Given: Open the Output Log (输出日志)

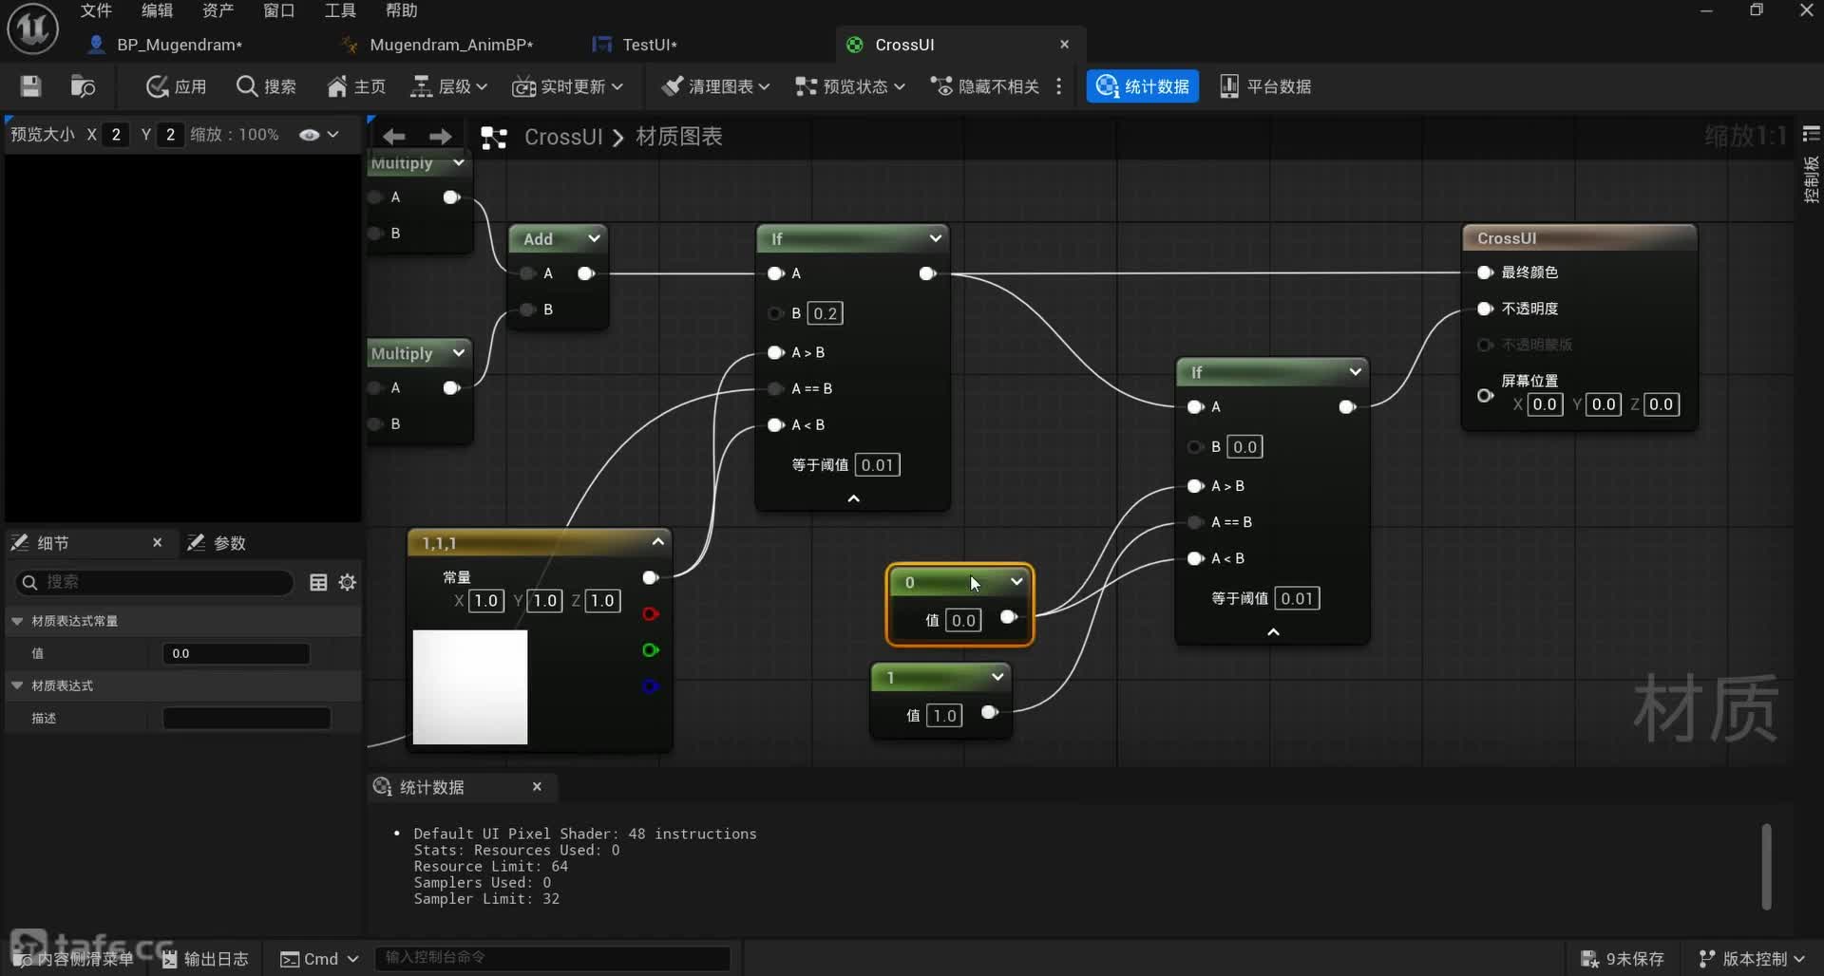Looking at the screenshot, I should (x=206, y=959).
